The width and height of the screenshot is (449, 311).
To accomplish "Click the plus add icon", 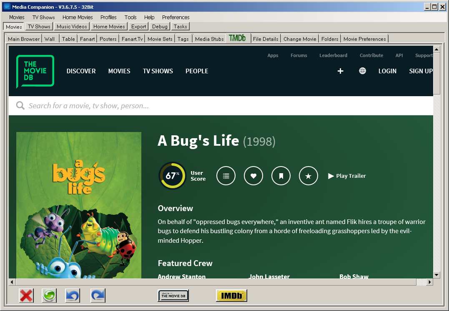I will click(340, 71).
